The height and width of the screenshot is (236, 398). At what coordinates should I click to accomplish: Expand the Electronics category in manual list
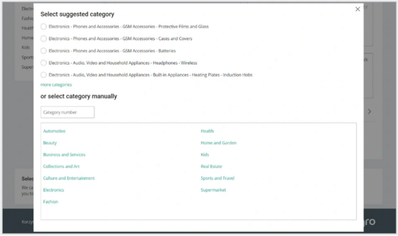click(x=53, y=190)
